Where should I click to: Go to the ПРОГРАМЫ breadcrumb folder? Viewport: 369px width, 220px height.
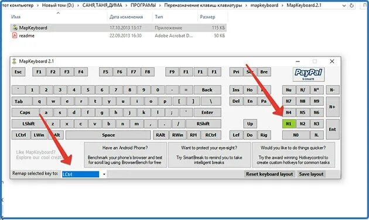coord(143,5)
